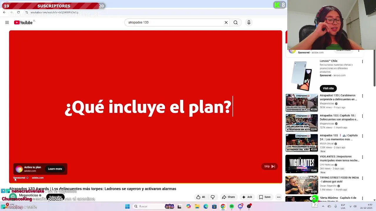This screenshot has width=376, height=211.
Task: Click the Lenovo tablet ad image
Action: tap(302, 76)
